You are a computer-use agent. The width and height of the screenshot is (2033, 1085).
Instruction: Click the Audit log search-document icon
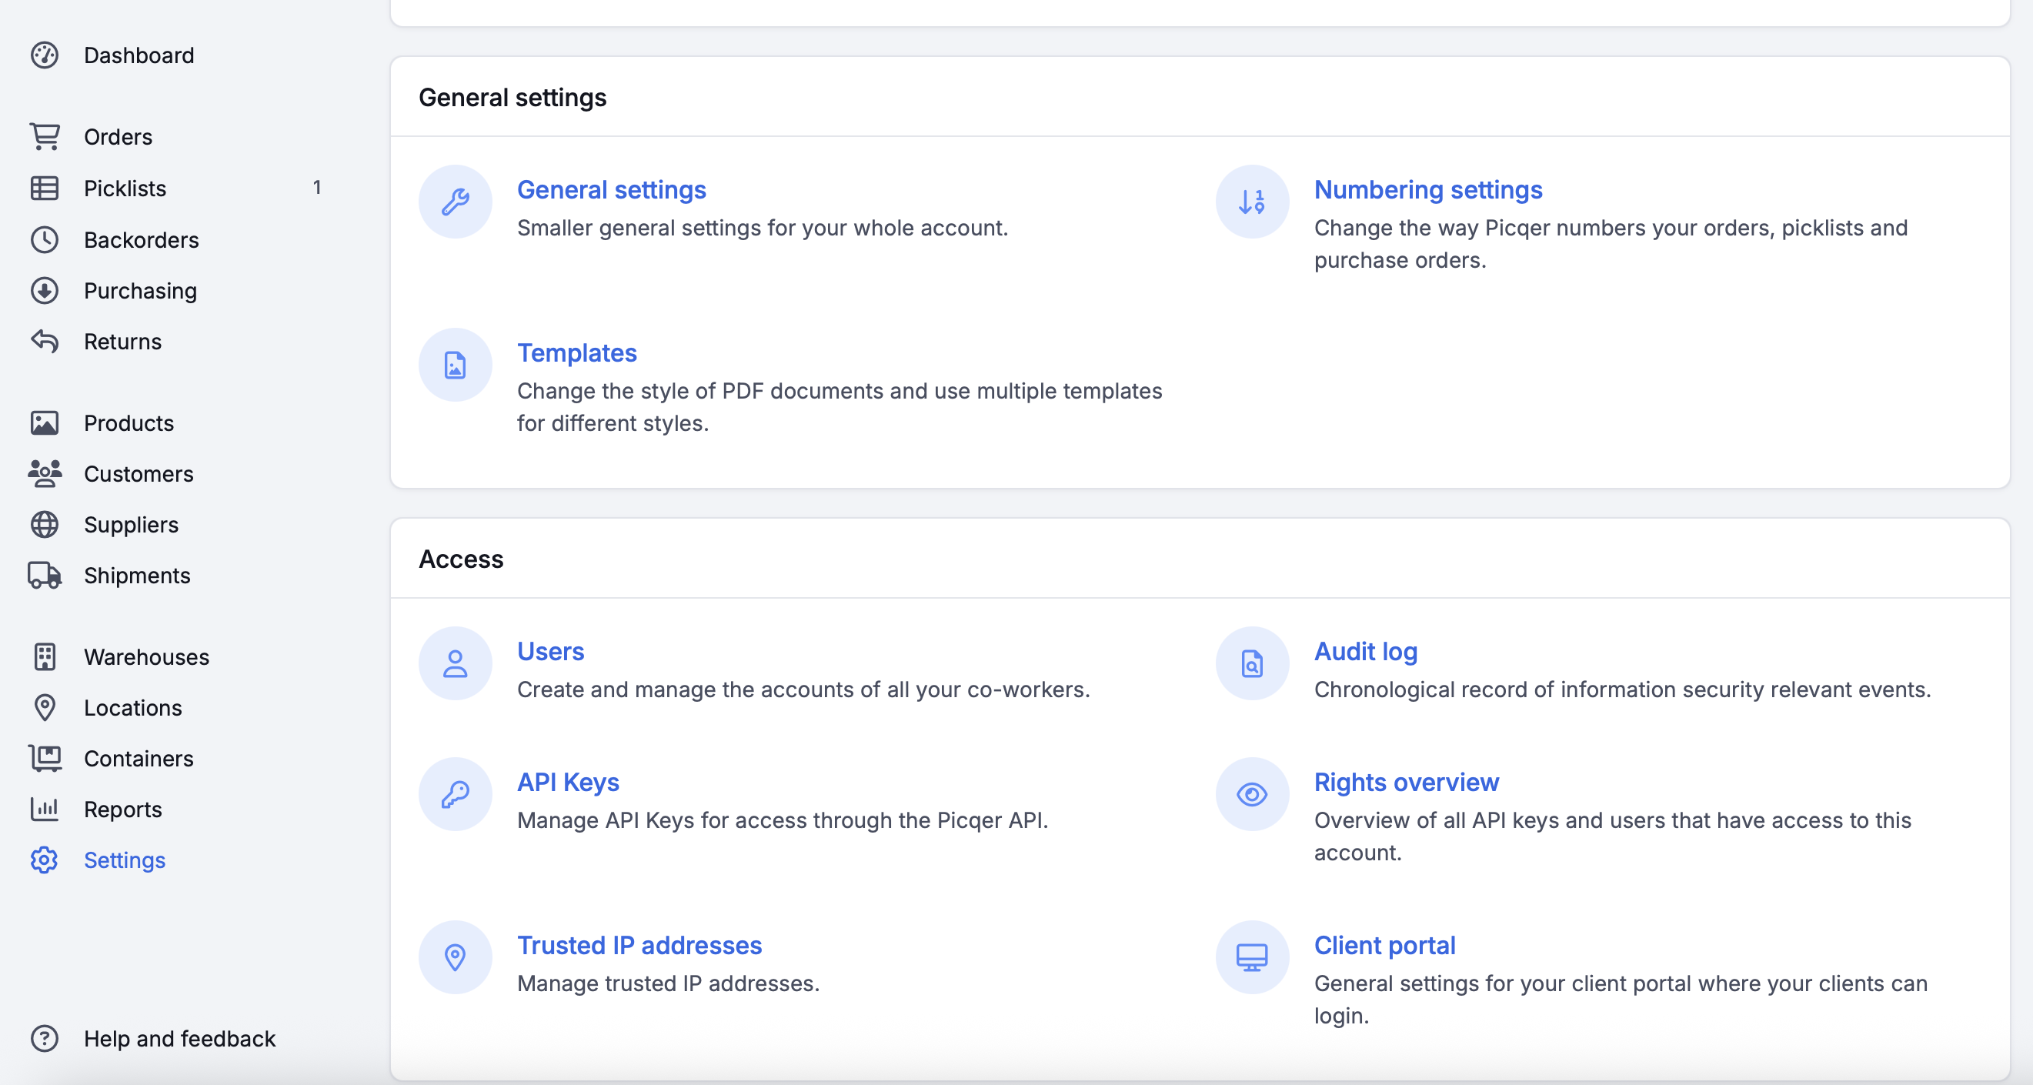[1252, 663]
